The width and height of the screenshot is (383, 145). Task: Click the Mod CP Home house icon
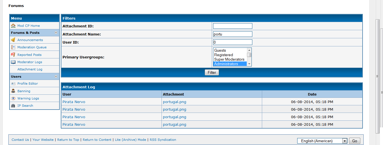tap(13, 26)
